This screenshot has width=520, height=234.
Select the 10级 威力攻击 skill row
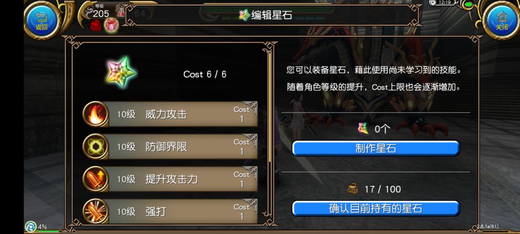pos(170,114)
